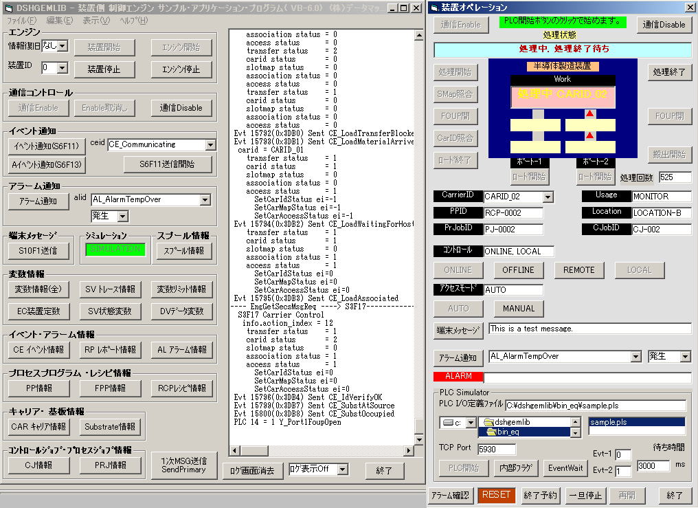The width and height of the screenshot is (698, 508).
Task: Select the dshgemlib folder in directory list
Action: point(524,422)
